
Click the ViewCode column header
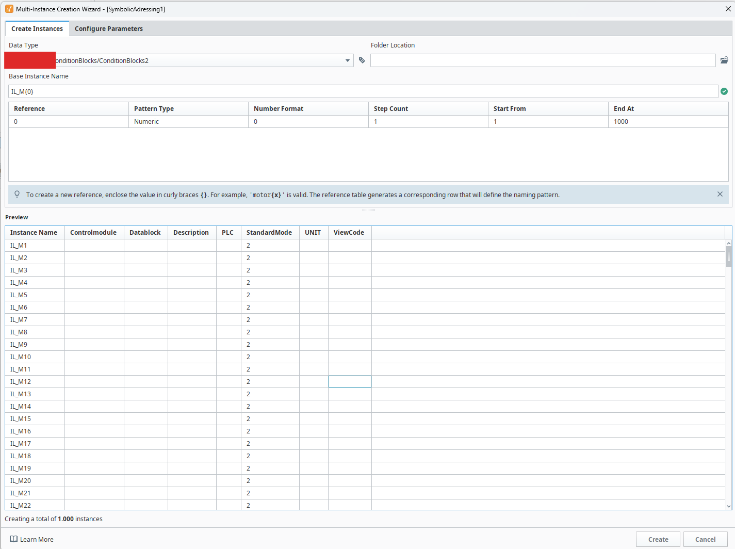350,233
